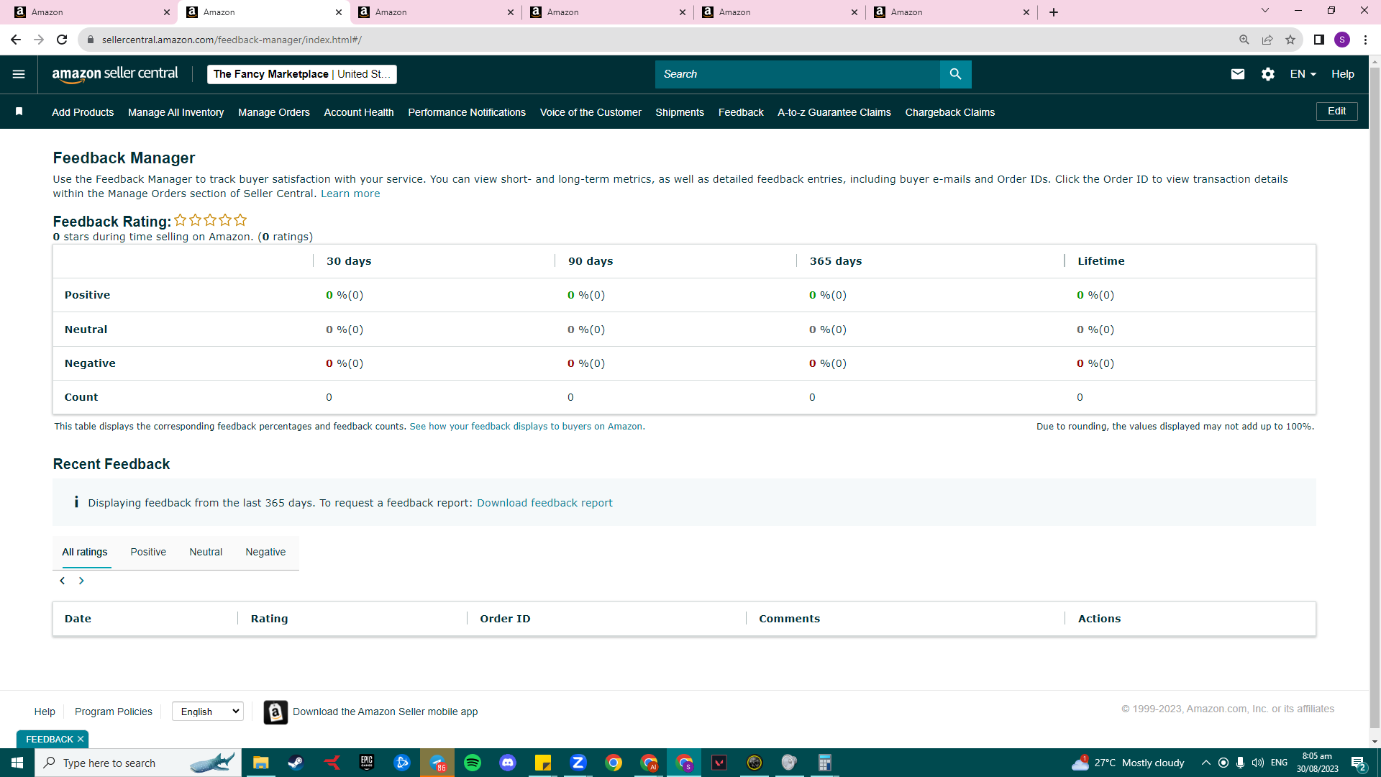
Task: Click the search magnifier button
Action: click(955, 74)
